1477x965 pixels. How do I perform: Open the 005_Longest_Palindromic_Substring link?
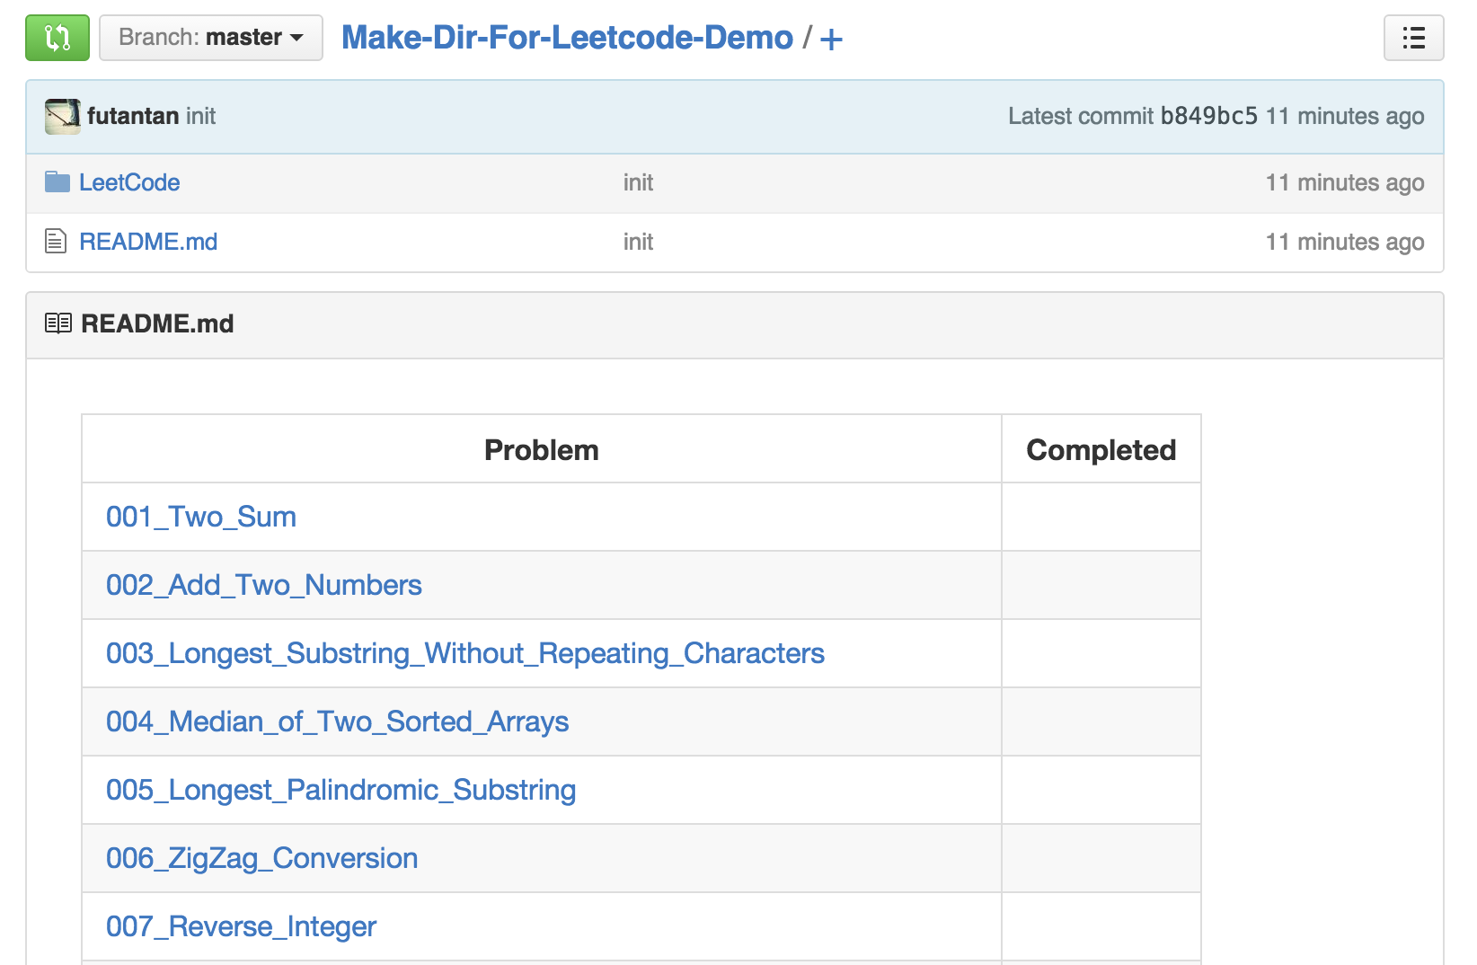pyautogui.click(x=341, y=790)
